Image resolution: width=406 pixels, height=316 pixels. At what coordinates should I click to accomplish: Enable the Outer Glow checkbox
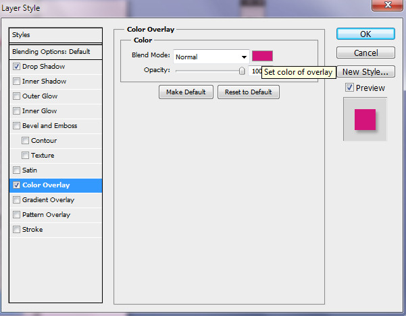(x=16, y=96)
